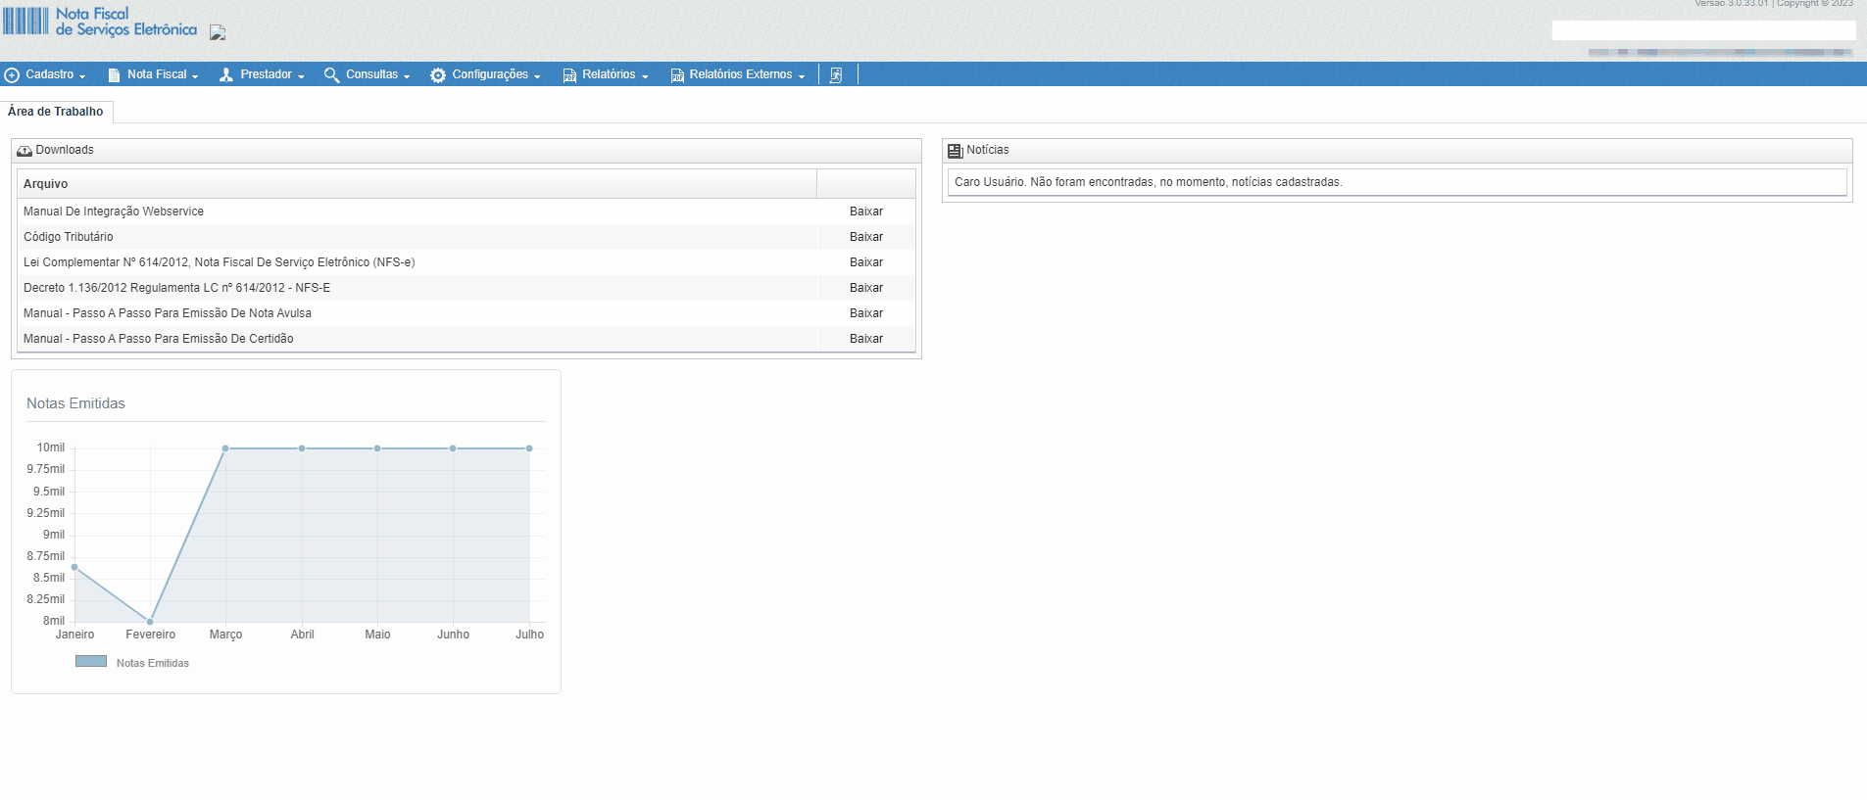Viewport: 1867px width, 800px height.
Task: Download Manual De Integração Webservice via Baixar
Action: click(x=865, y=212)
